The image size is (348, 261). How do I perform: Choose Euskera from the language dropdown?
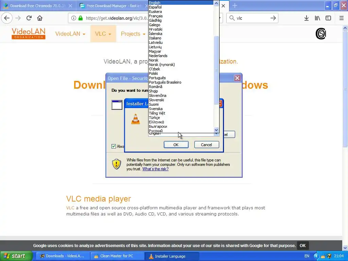pos(181,12)
